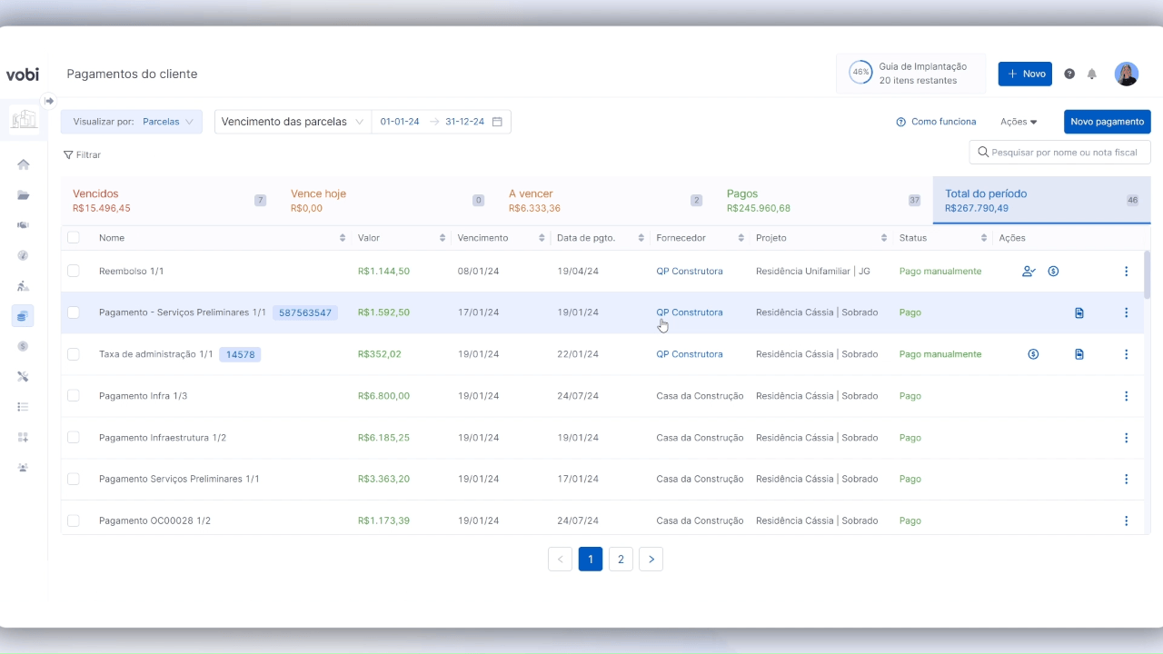The height and width of the screenshot is (654, 1163).
Task: Open three-dot menu for Pagamento Infraestrutura 1/2
Action: coord(1126,438)
